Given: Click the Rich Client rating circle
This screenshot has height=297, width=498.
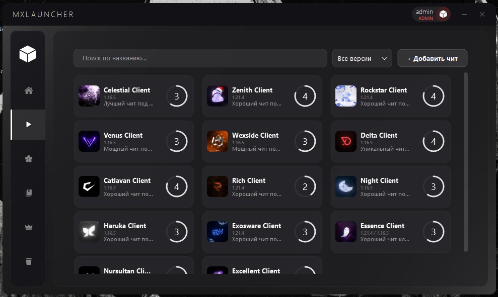Looking at the screenshot, I should pyautogui.click(x=305, y=187).
